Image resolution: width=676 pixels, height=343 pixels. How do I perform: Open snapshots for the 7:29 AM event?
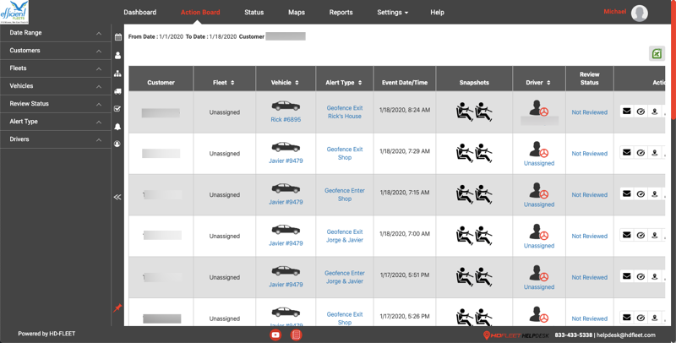click(x=474, y=154)
